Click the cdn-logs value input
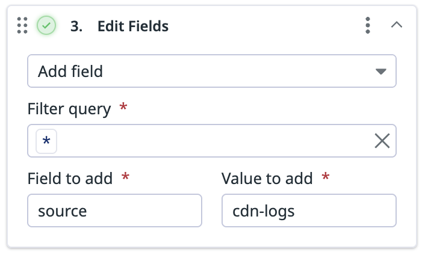425x255 pixels. [309, 210]
